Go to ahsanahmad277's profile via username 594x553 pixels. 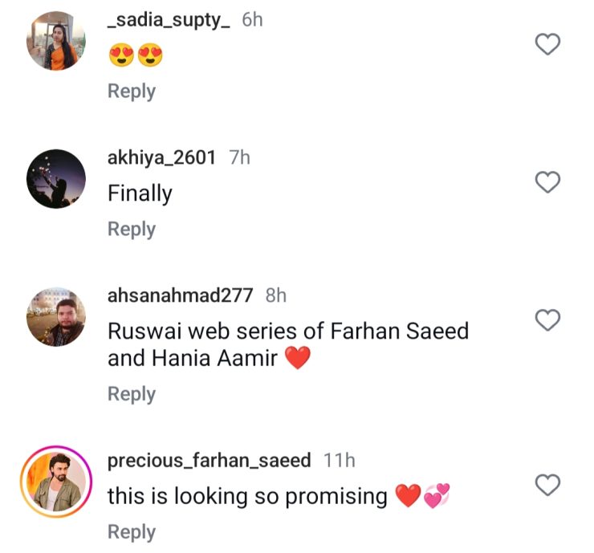(x=181, y=295)
